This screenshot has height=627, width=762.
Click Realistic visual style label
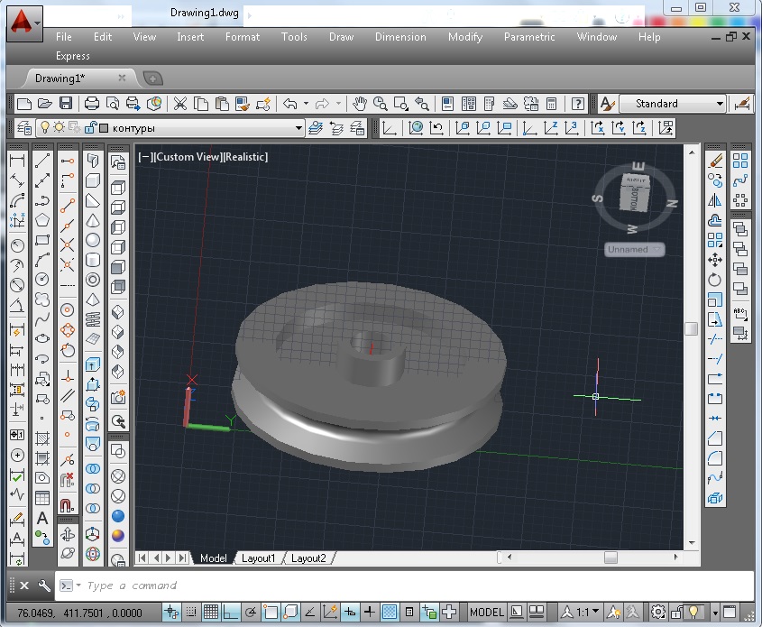click(x=246, y=156)
